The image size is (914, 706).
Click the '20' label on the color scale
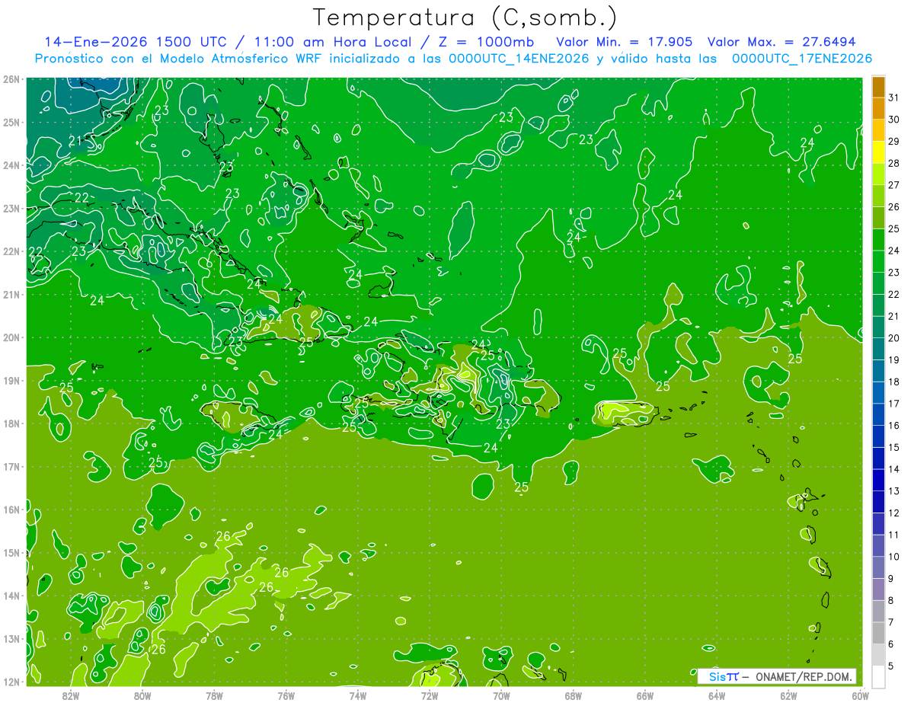point(894,338)
